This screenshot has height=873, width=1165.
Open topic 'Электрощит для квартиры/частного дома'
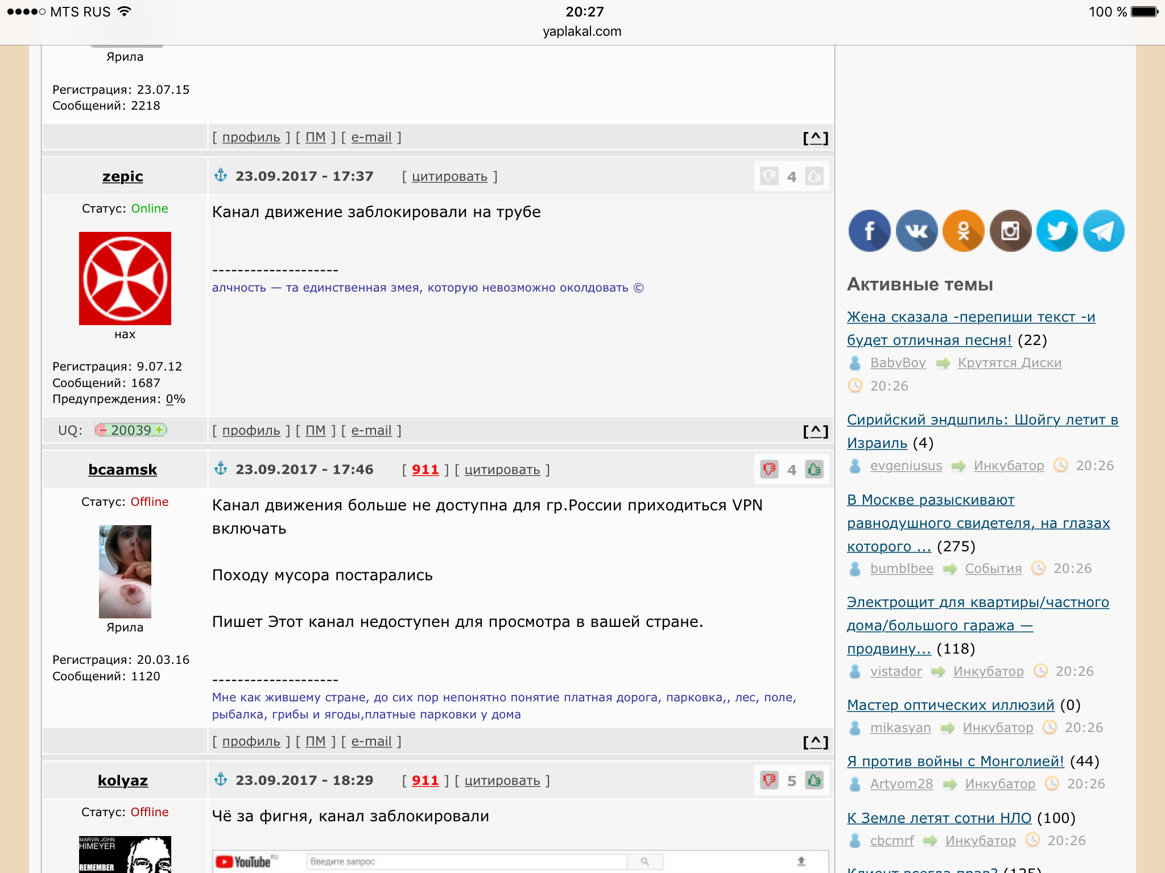pos(978,625)
